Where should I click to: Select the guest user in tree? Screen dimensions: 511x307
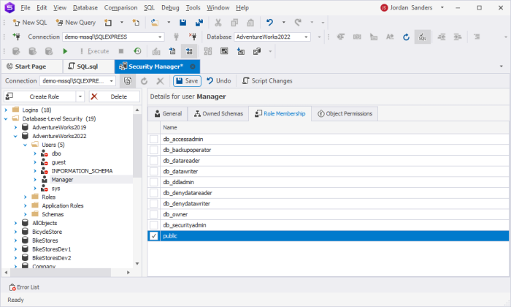[58, 162]
